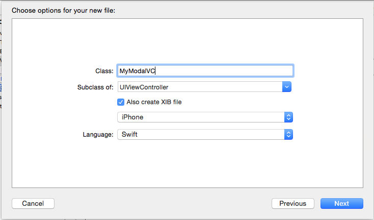Click the UIViewController text in Subclass field
374x220 pixels.
[144, 87]
